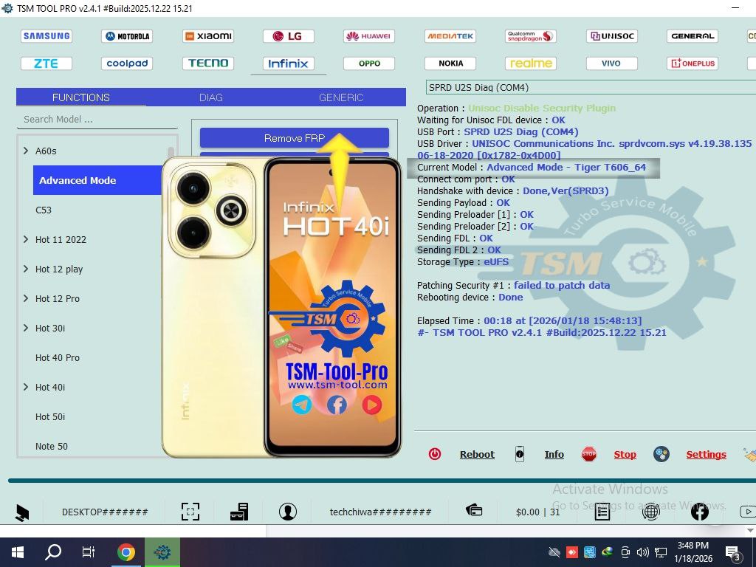
Task: Click the Search Model input field
Action: [97, 120]
